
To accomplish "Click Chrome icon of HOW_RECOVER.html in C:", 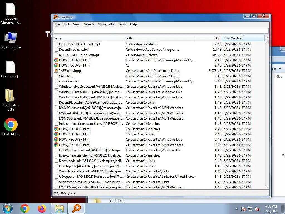I will tap(56, 65).
